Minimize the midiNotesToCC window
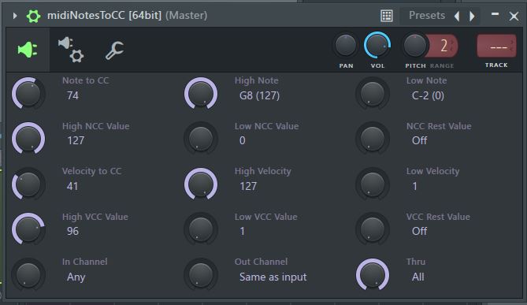Screen dimensions: 527x305 point(495,14)
